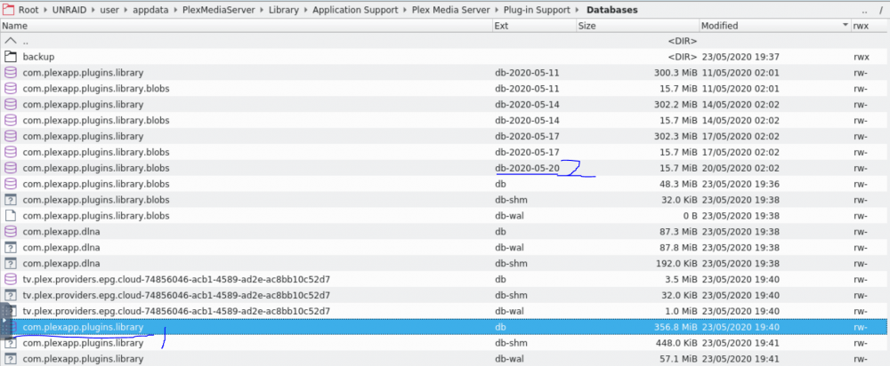Click the rwx permissions column header

click(x=870, y=26)
